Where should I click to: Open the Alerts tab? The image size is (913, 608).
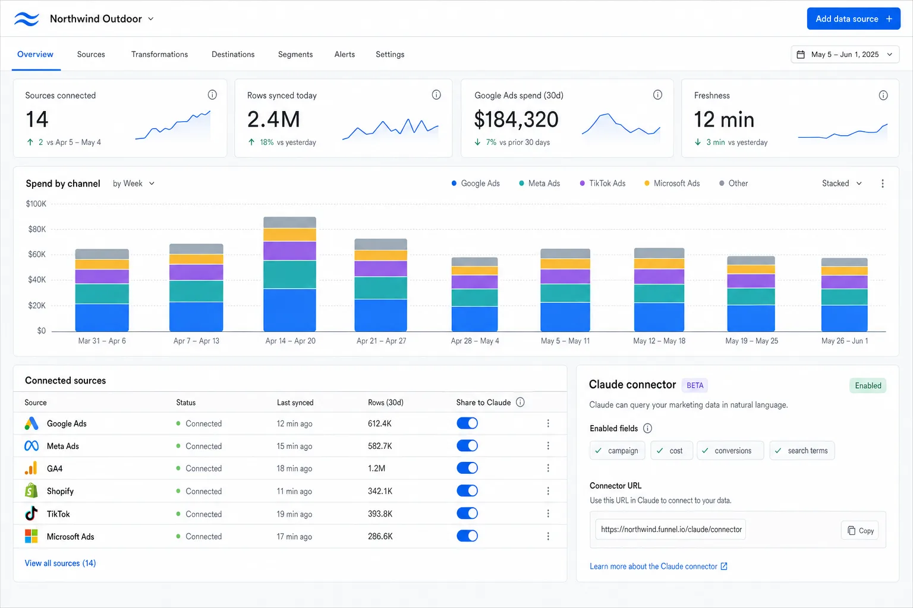(345, 55)
